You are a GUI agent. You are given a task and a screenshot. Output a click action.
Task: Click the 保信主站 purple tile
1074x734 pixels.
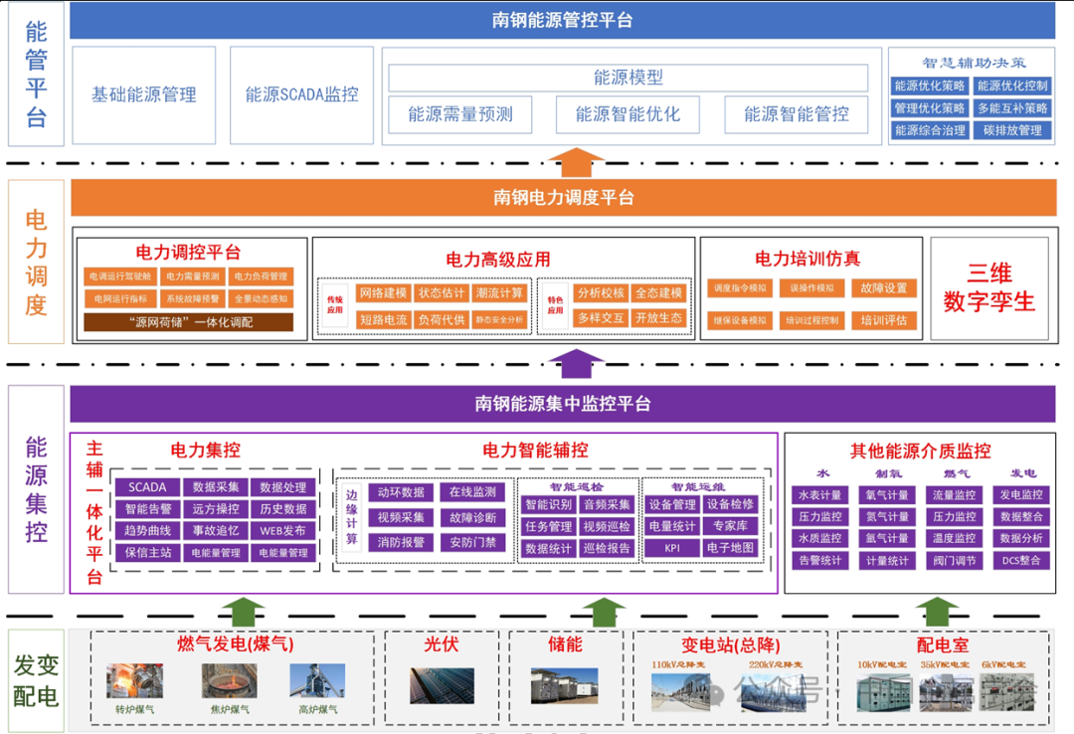pyautogui.click(x=148, y=552)
